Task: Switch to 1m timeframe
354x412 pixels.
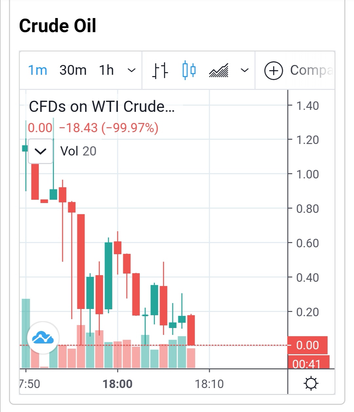Action: click(37, 70)
